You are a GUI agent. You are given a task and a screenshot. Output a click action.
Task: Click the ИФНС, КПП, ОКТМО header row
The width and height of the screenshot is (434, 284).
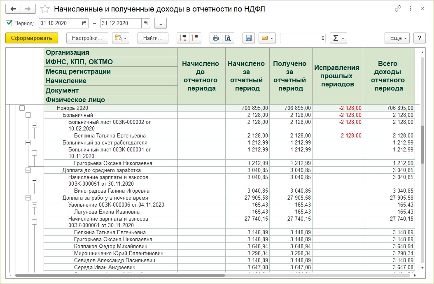pos(111,62)
